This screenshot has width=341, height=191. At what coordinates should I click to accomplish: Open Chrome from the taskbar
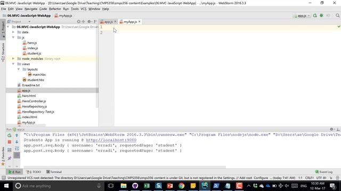181,186
